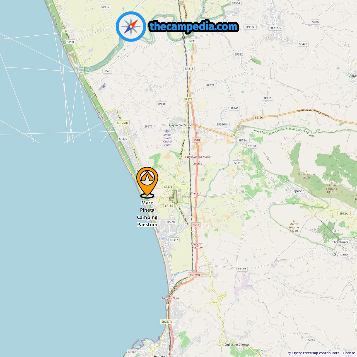Click the Campo di volo airfield icon

click(167, 131)
